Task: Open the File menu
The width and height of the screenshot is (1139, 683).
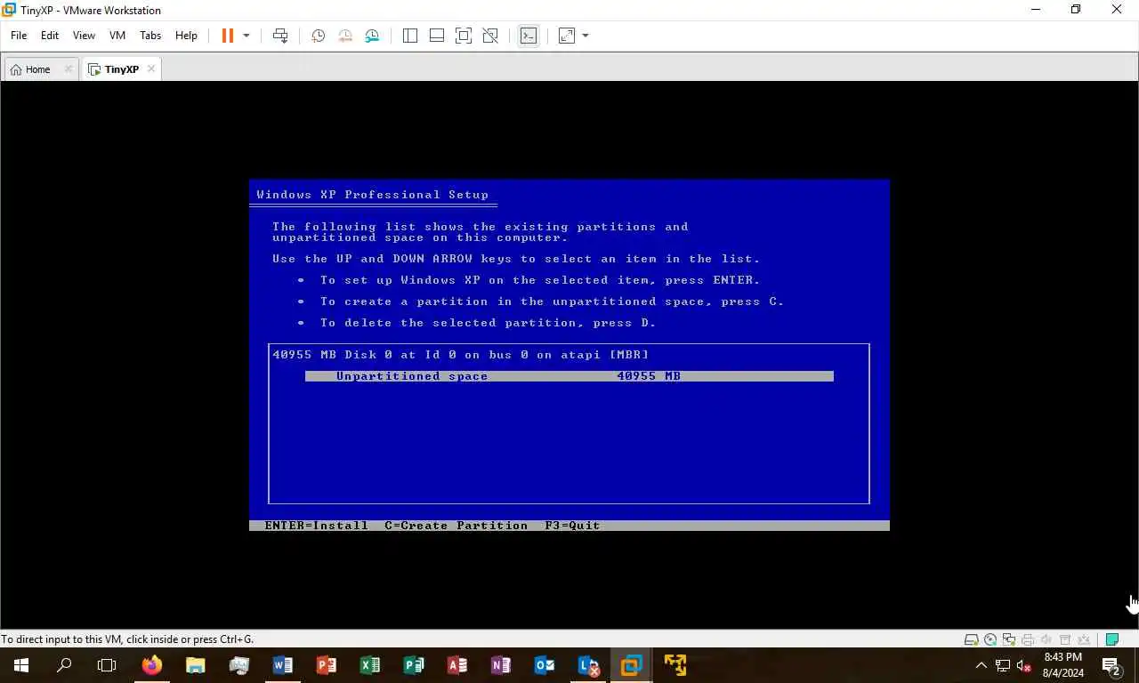Action: tap(19, 36)
